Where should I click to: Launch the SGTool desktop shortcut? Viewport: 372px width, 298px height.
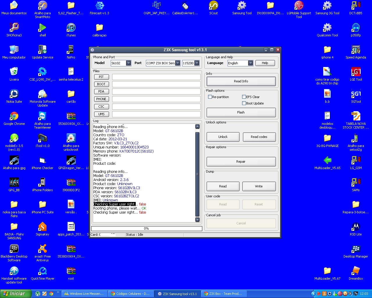[x=356, y=96]
